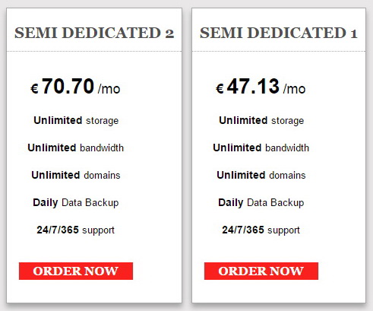
Task: Click Unlimited domains in Semi Dedicated 2
Action: [x=76, y=175]
